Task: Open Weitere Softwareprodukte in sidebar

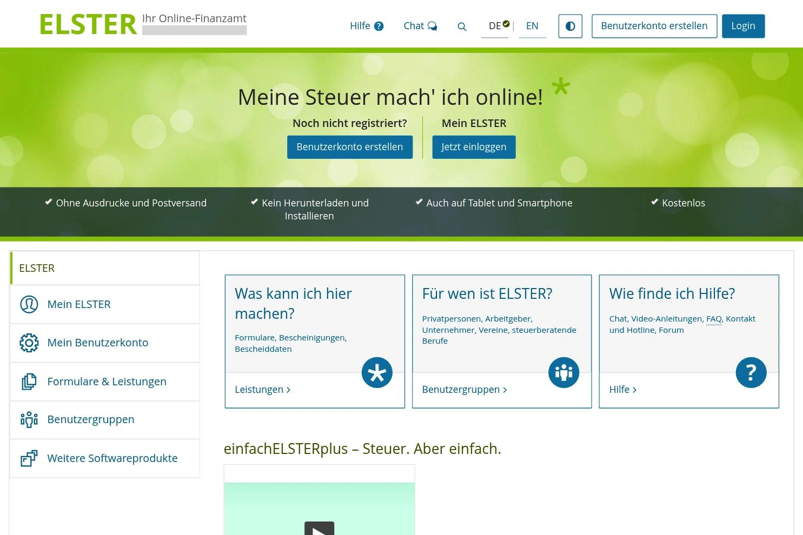Action: click(105, 458)
